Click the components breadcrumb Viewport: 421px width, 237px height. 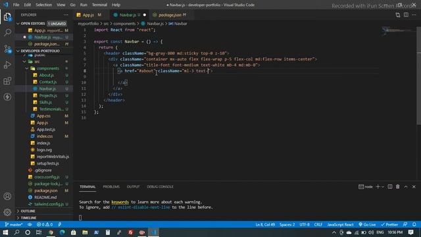124,24
